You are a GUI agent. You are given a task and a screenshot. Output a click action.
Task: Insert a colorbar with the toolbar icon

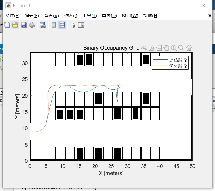click(54, 25)
